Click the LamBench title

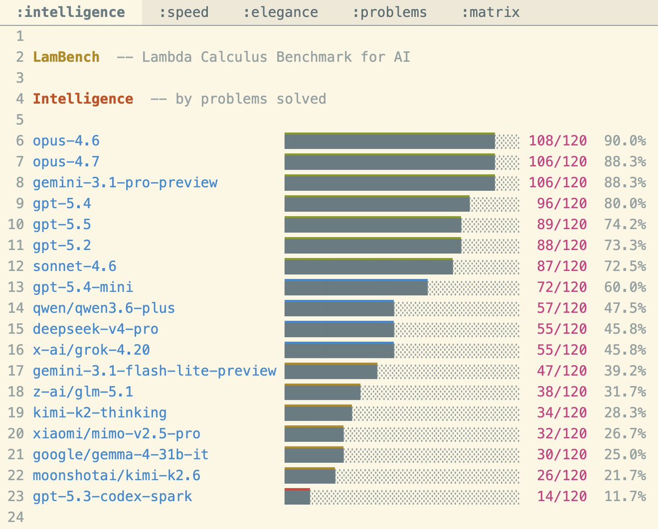pyautogui.click(x=66, y=56)
